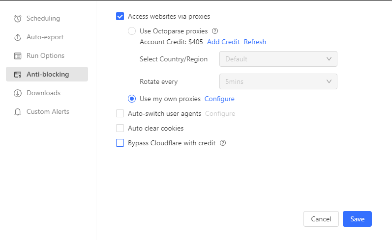Click help icon beside Bypass Cloudflare
Screen dimensions: 392x240
tap(223, 143)
